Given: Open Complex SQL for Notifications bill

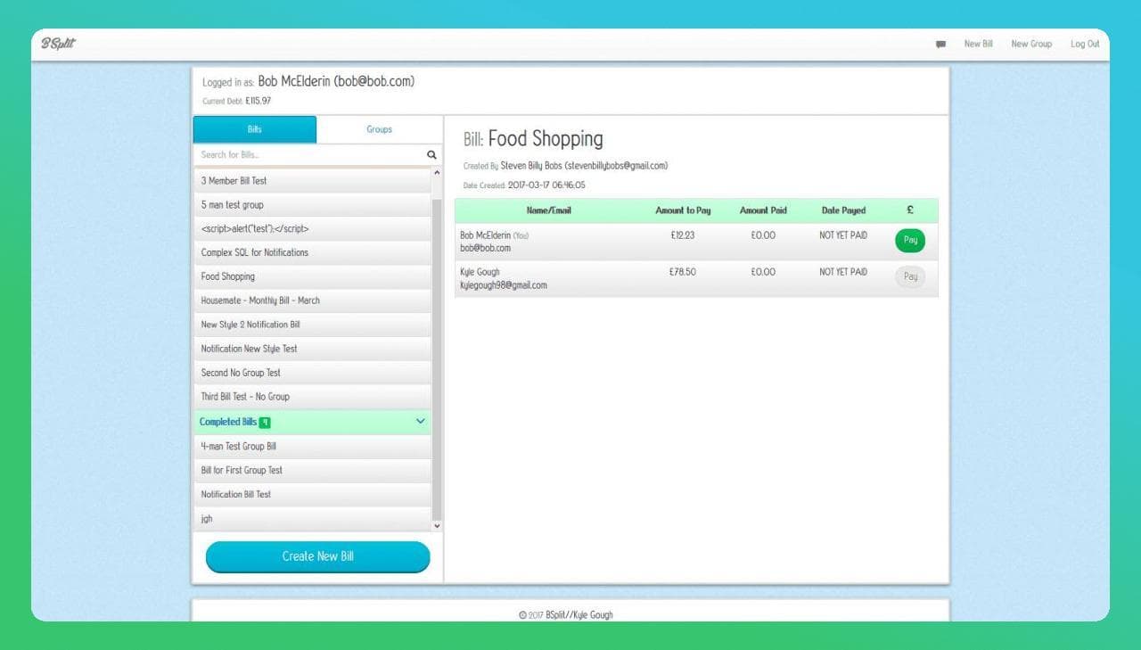Looking at the screenshot, I should tap(312, 253).
